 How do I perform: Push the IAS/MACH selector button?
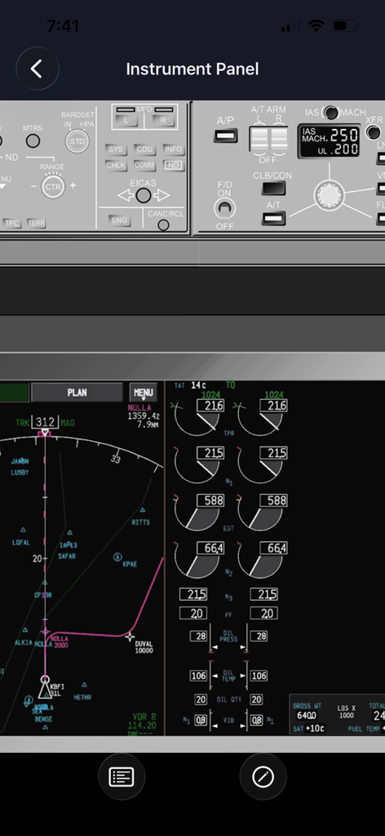[x=331, y=113]
